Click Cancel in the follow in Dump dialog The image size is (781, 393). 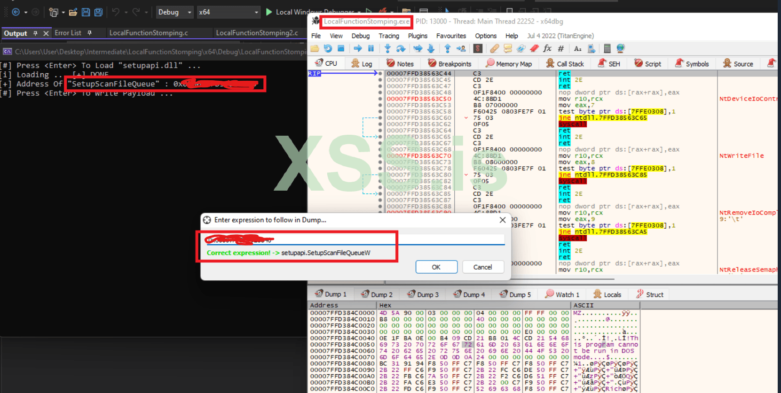pos(482,267)
